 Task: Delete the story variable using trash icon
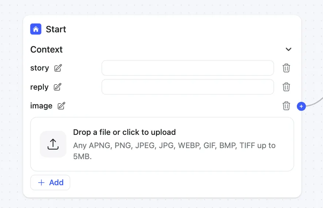click(x=286, y=68)
